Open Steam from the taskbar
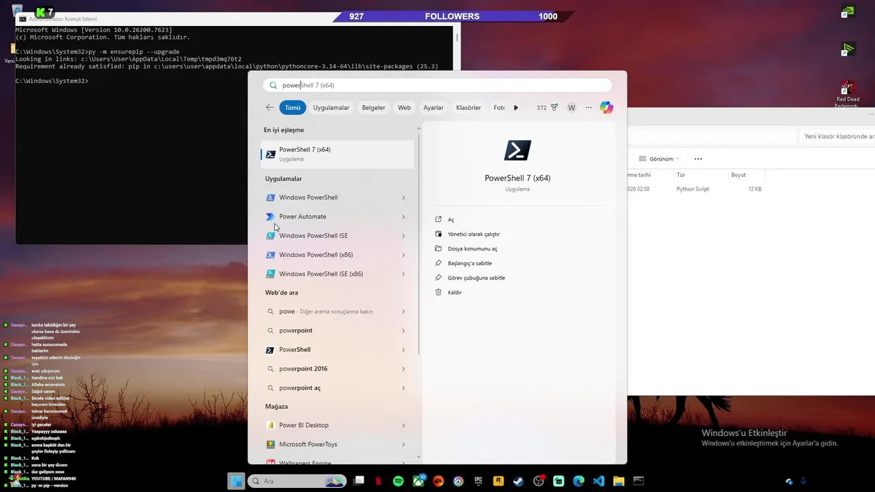This screenshot has width=875, height=492. [x=518, y=481]
